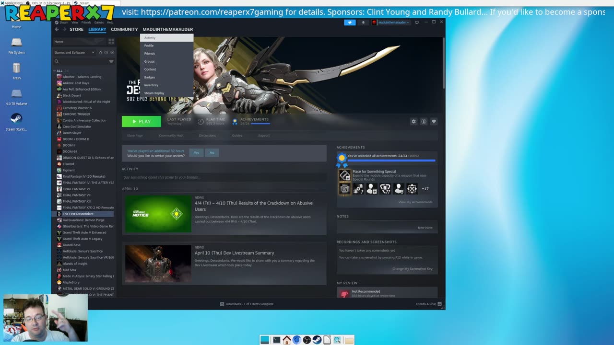Click the activity status input field
Viewport: 614px width, 345px height.
click(x=224, y=177)
